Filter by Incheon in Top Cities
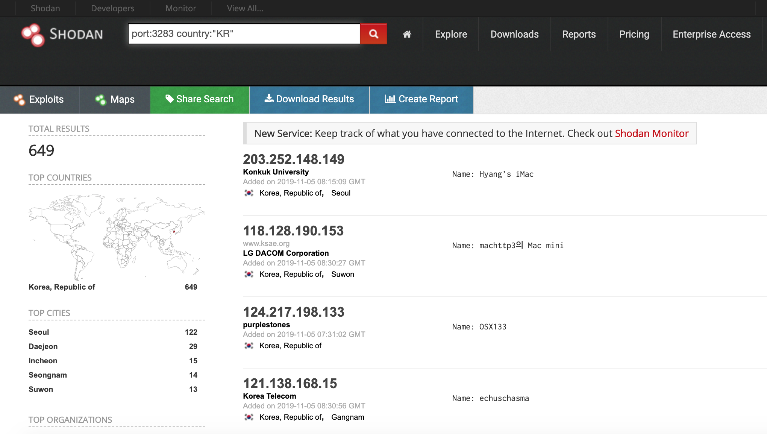The image size is (767, 434). point(43,361)
